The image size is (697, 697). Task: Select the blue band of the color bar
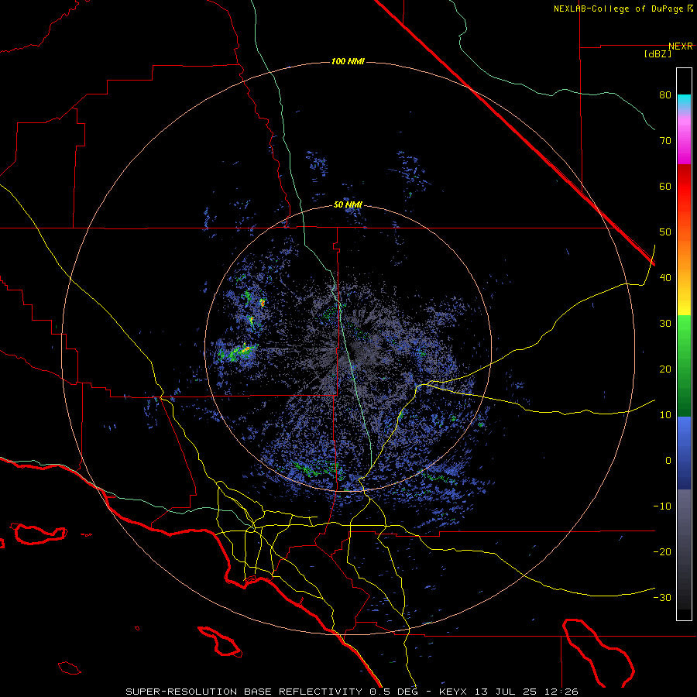click(684, 453)
